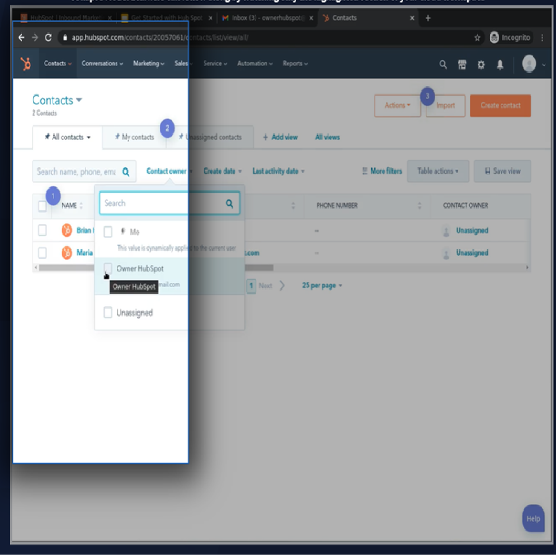Switch to the My contacts tab
The height and width of the screenshot is (556, 556).
click(134, 137)
